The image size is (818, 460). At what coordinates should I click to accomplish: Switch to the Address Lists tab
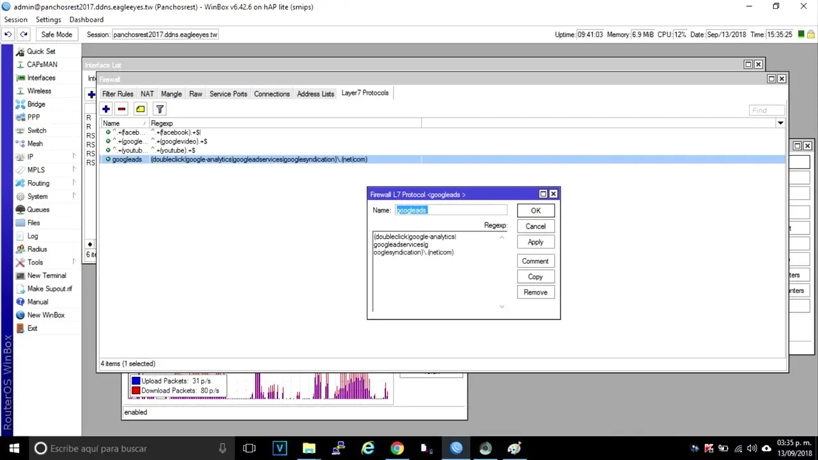tap(316, 94)
